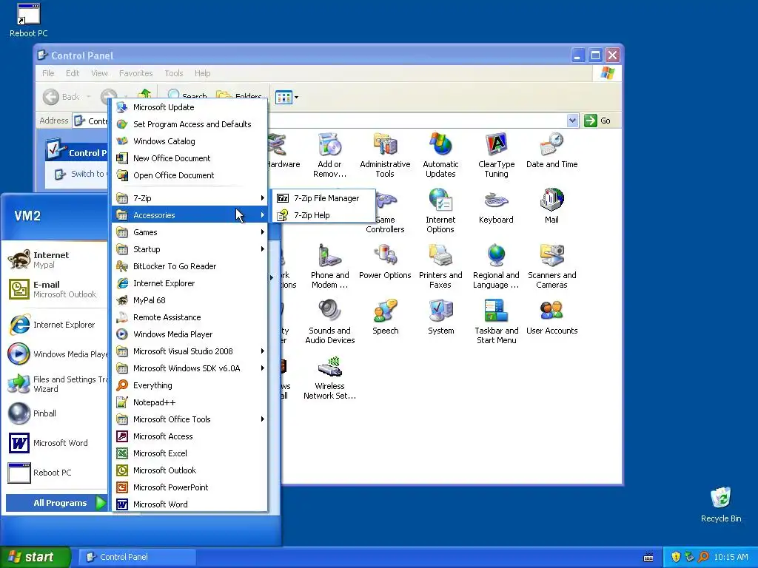The image size is (758, 568).
Task: Expand Microsoft Office Tools folder
Action: pos(190,419)
